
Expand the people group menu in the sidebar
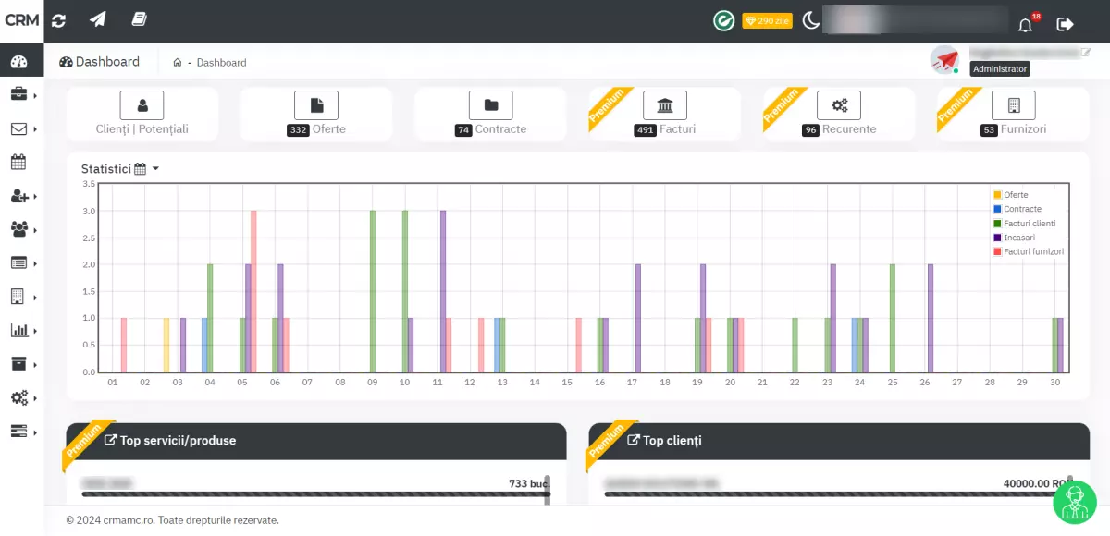coord(20,228)
